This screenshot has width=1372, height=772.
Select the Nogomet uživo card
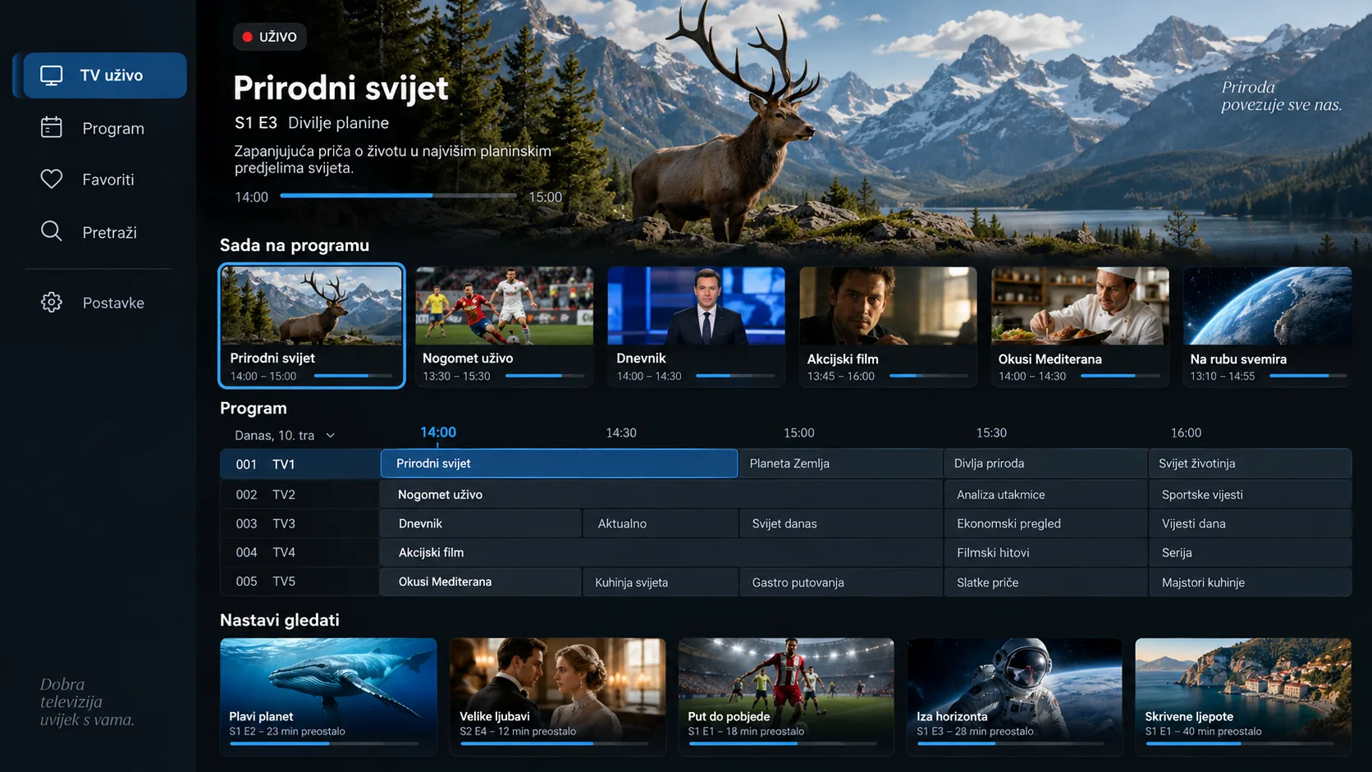[x=504, y=326]
